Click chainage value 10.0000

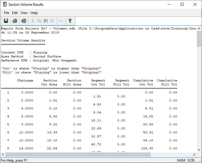(x=26, y=132)
